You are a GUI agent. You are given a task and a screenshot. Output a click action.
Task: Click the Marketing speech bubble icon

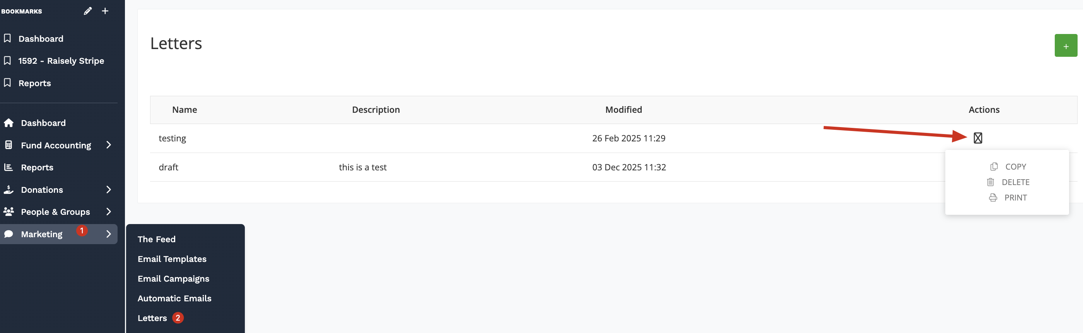(x=9, y=234)
